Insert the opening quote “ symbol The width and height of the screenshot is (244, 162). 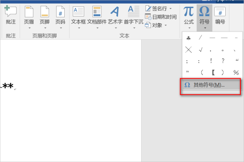237,60
